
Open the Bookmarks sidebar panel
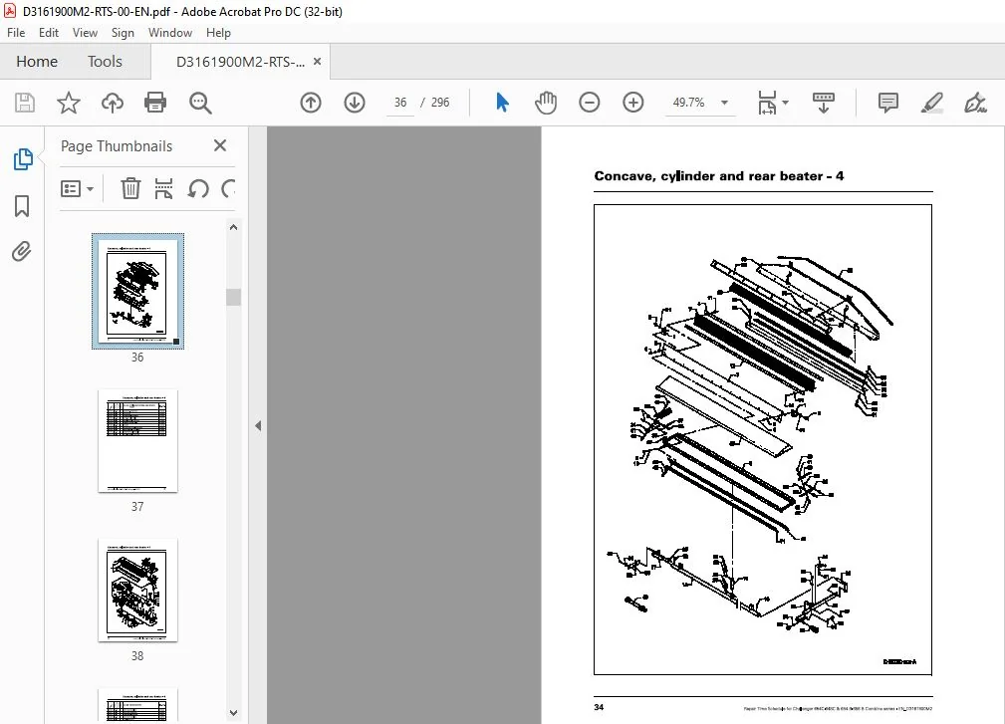pyautogui.click(x=22, y=206)
